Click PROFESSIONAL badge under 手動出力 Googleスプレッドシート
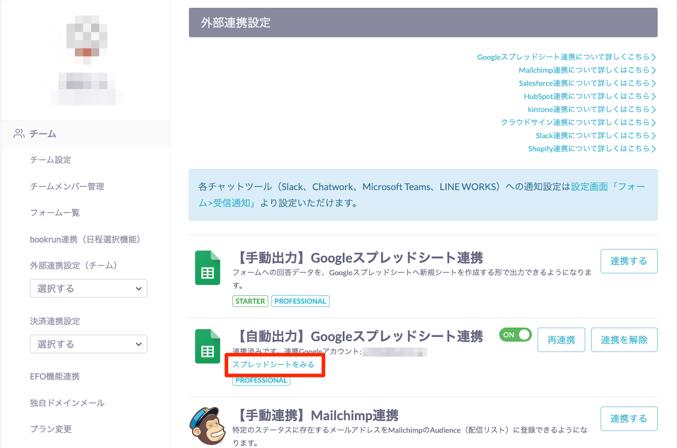Image resolution: width=677 pixels, height=448 pixels. tap(300, 301)
